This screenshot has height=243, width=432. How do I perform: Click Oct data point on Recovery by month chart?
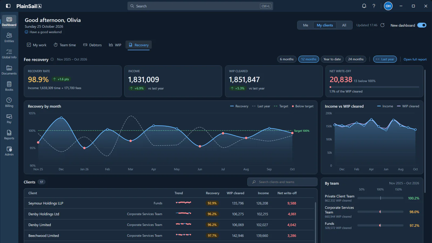point(292,133)
